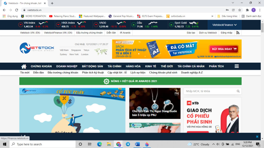Open the BẤT ĐỘNG SẢN menu
This screenshot has height=148, width=264.
[x=93, y=66]
